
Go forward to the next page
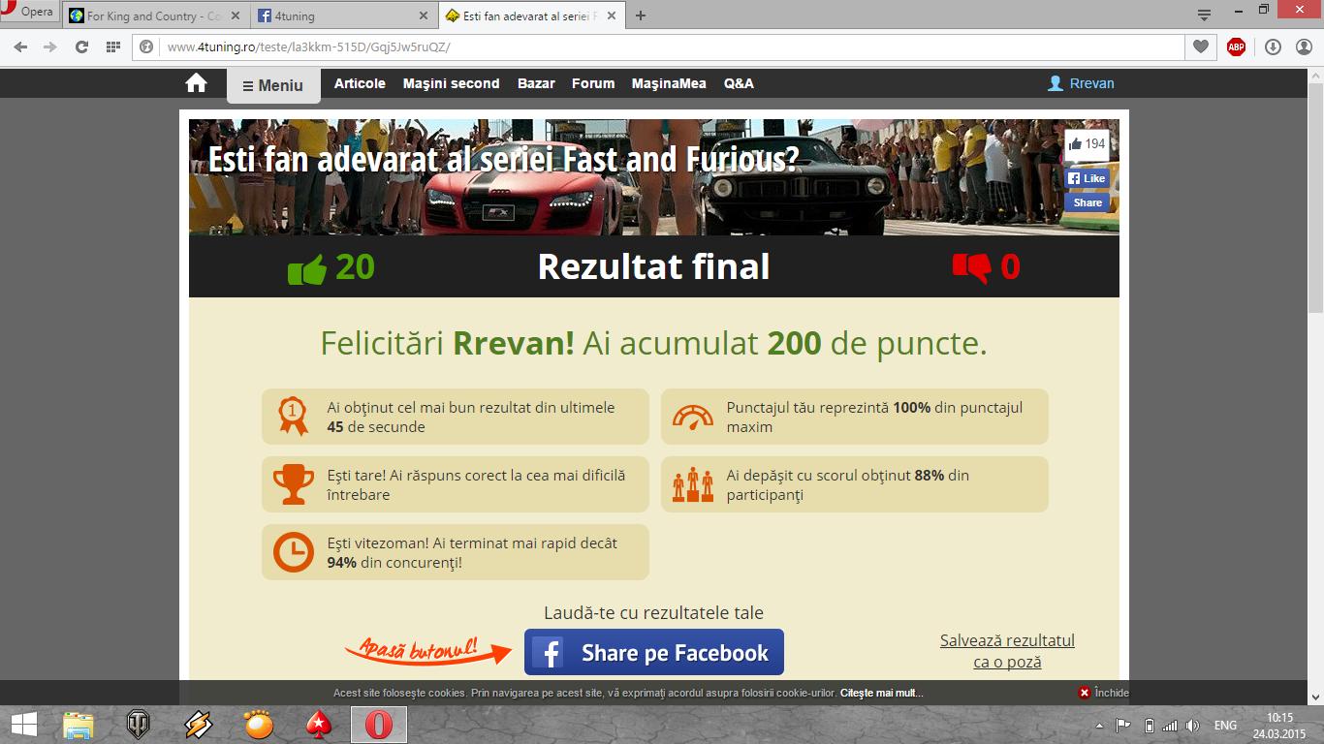coord(50,46)
